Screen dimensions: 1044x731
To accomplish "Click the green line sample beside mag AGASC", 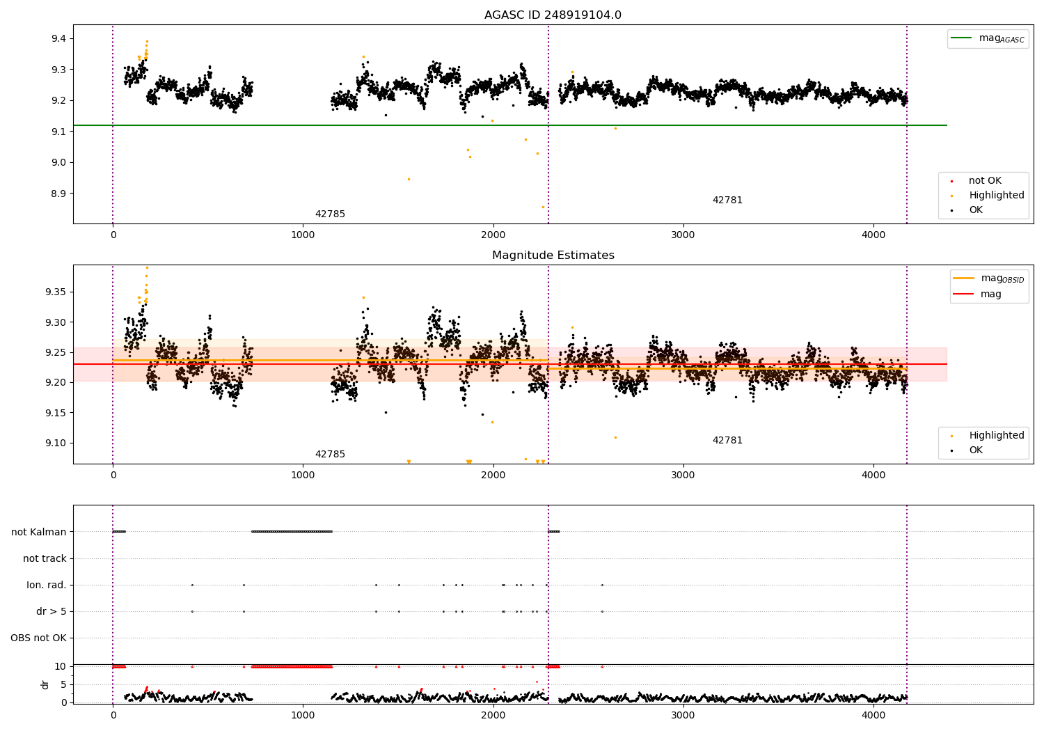I will pos(962,38).
